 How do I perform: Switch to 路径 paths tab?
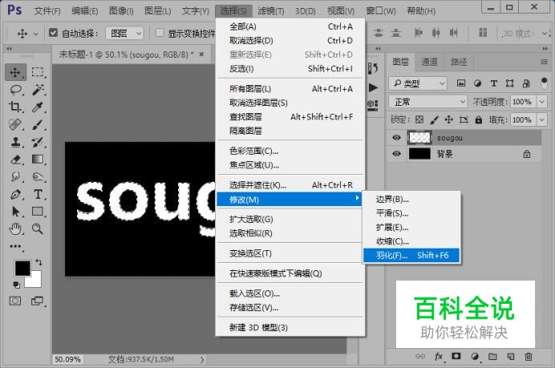(x=459, y=62)
